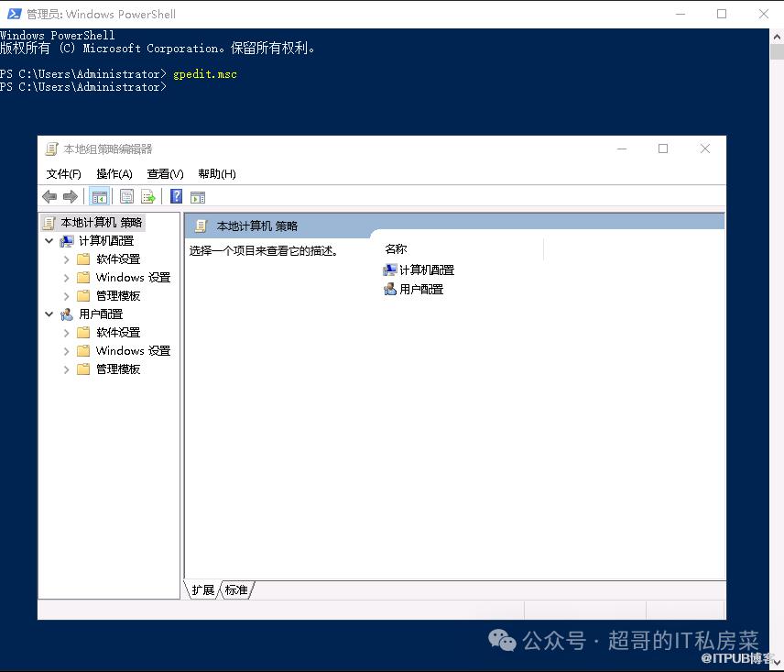Click 用户配置 icon in right pane list
This screenshot has width=784, height=672.
point(389,289)
